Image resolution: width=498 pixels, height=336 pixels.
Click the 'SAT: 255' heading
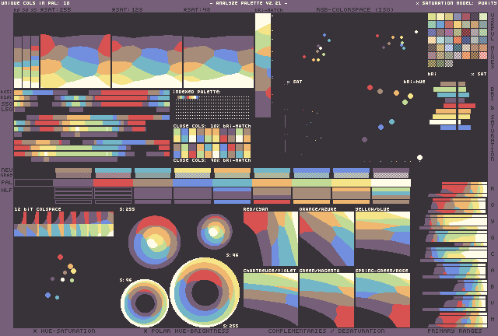(x=56, y=9)
